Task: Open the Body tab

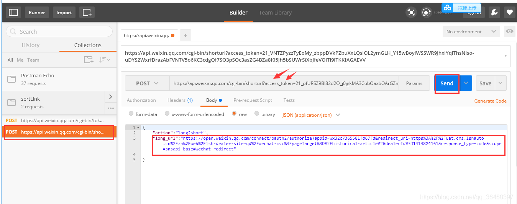Action: (x=214, y=100)
